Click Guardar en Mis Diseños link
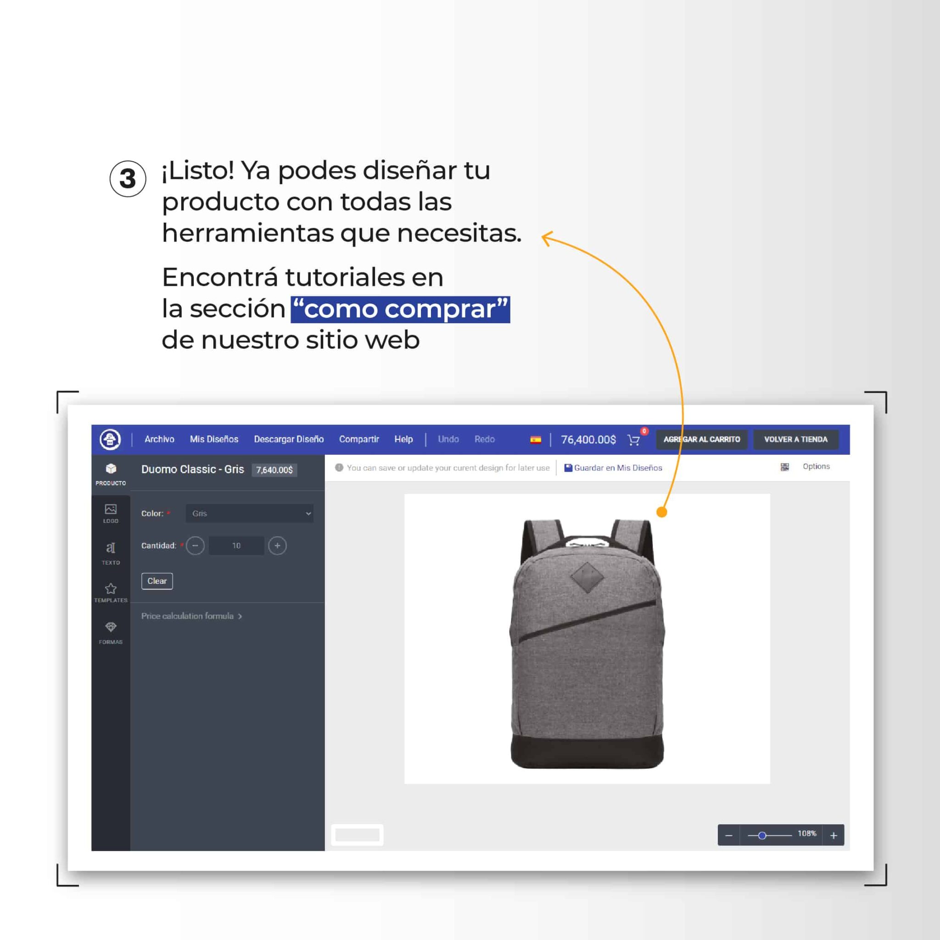The height and width of the screenshot is (940, 940). tap(613, 468)
